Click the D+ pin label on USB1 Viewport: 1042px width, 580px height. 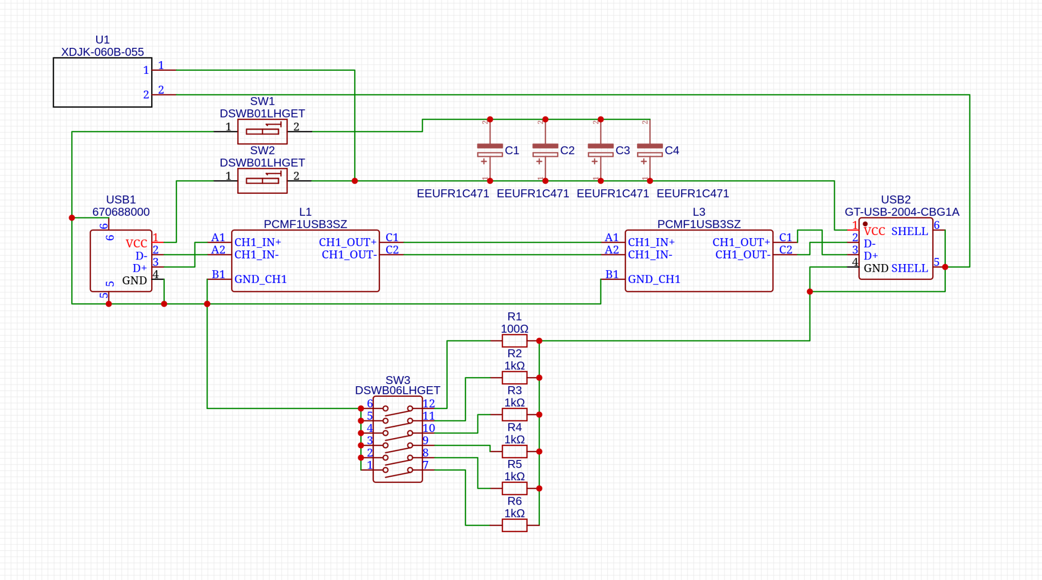140,268
